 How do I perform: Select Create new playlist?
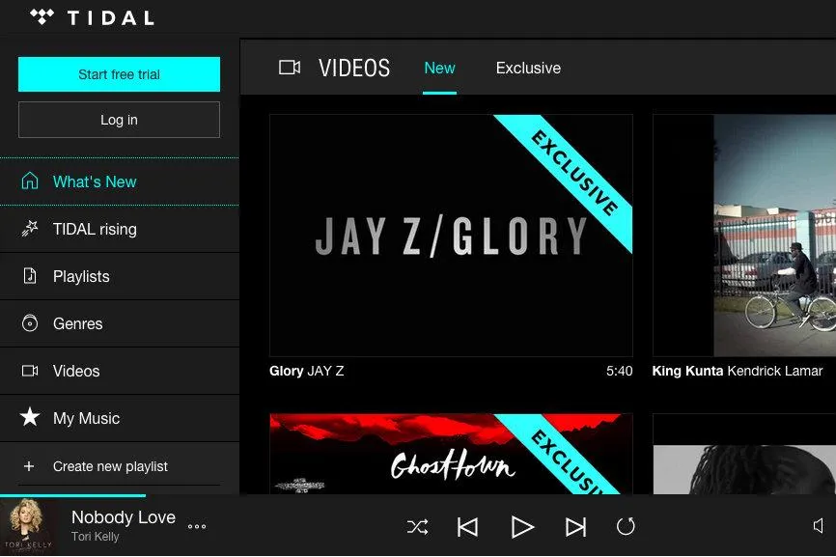coord(120,466)
